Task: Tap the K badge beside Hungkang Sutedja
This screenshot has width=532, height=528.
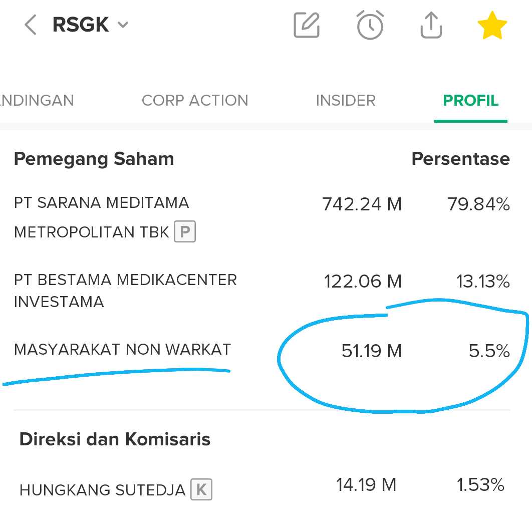Action: pos(201,489)
